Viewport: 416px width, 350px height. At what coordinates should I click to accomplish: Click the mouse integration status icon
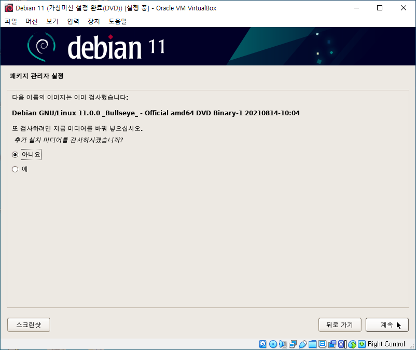(x=352, y=344)
